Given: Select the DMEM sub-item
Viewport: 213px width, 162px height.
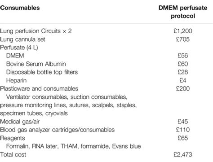Looking at the screenshot, I should (x=15, y=56).
